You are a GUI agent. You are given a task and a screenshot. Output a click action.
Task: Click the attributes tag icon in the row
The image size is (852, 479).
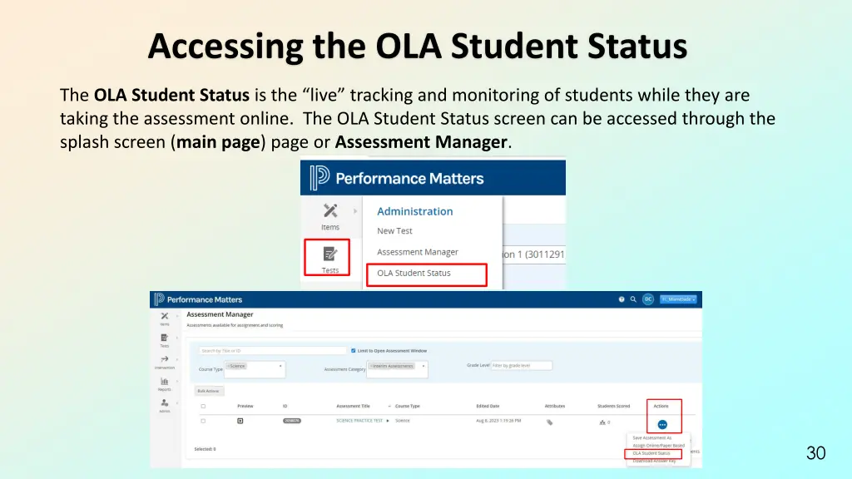(x=549, y=422)
